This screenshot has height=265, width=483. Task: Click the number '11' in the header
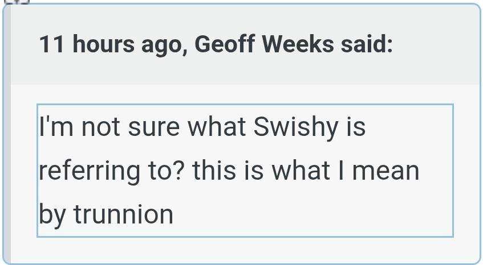point(51,44)
